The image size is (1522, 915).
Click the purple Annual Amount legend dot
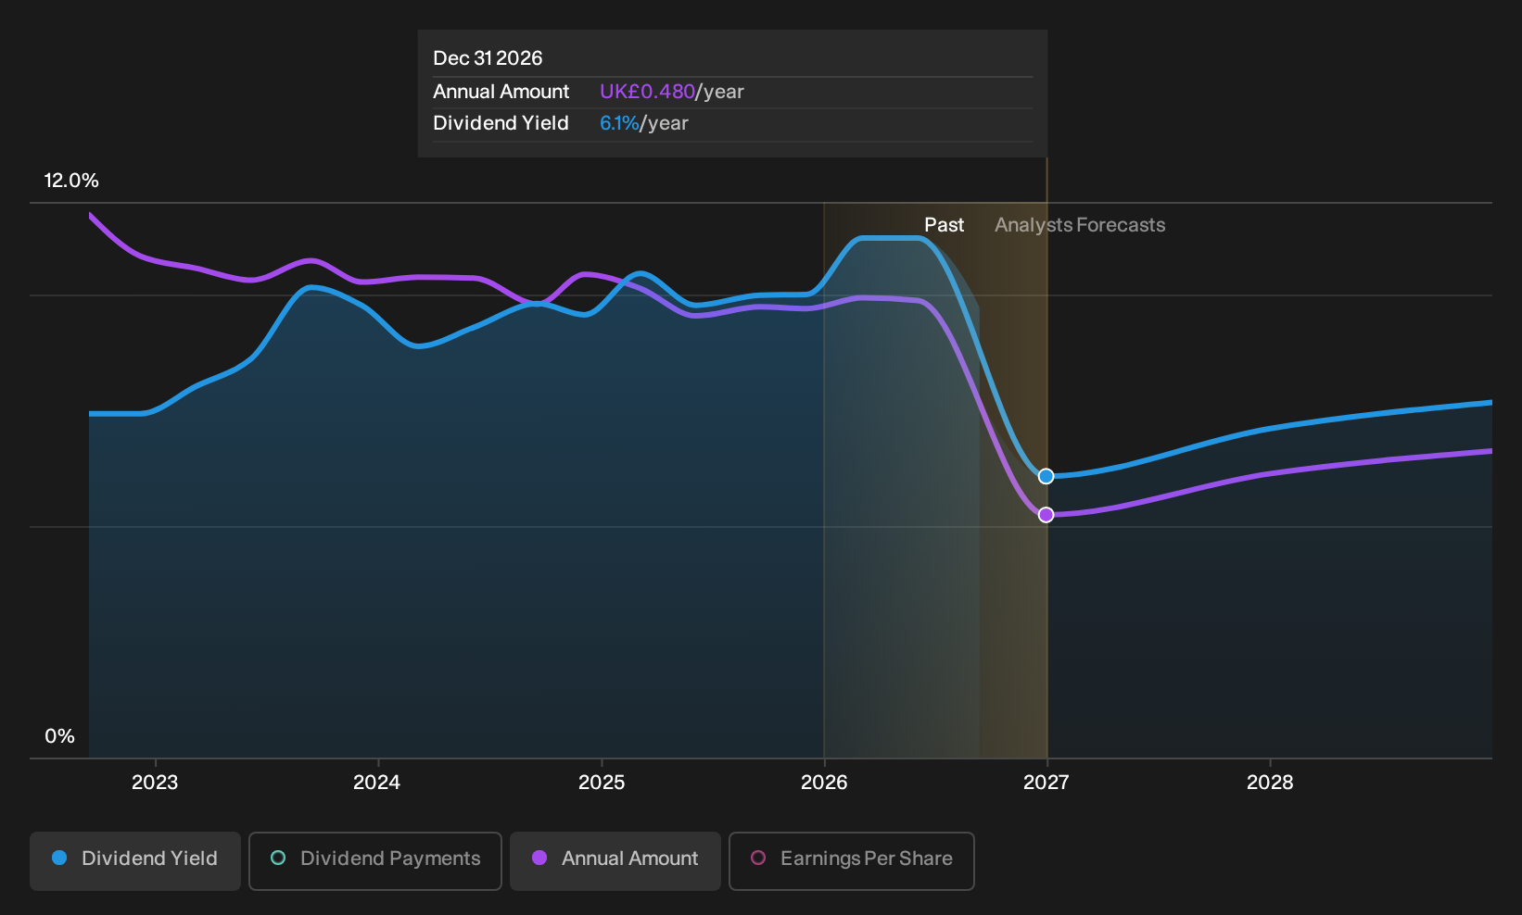(539, 858)
